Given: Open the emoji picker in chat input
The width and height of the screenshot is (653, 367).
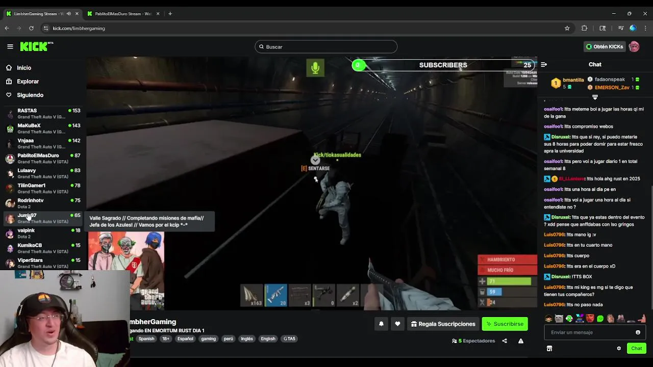Looking at the screenshot, I should [x=638, y=332].
